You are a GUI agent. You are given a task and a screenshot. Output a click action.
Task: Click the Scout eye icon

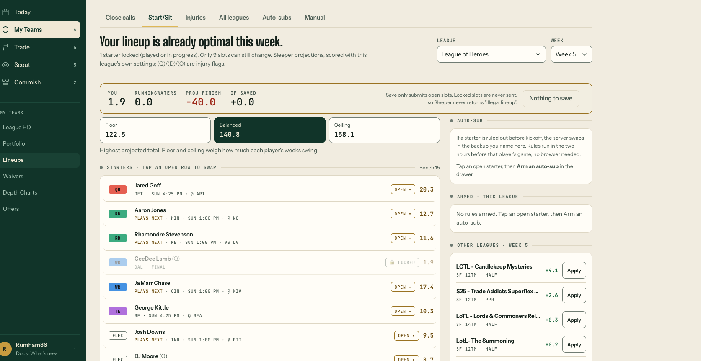5,65
